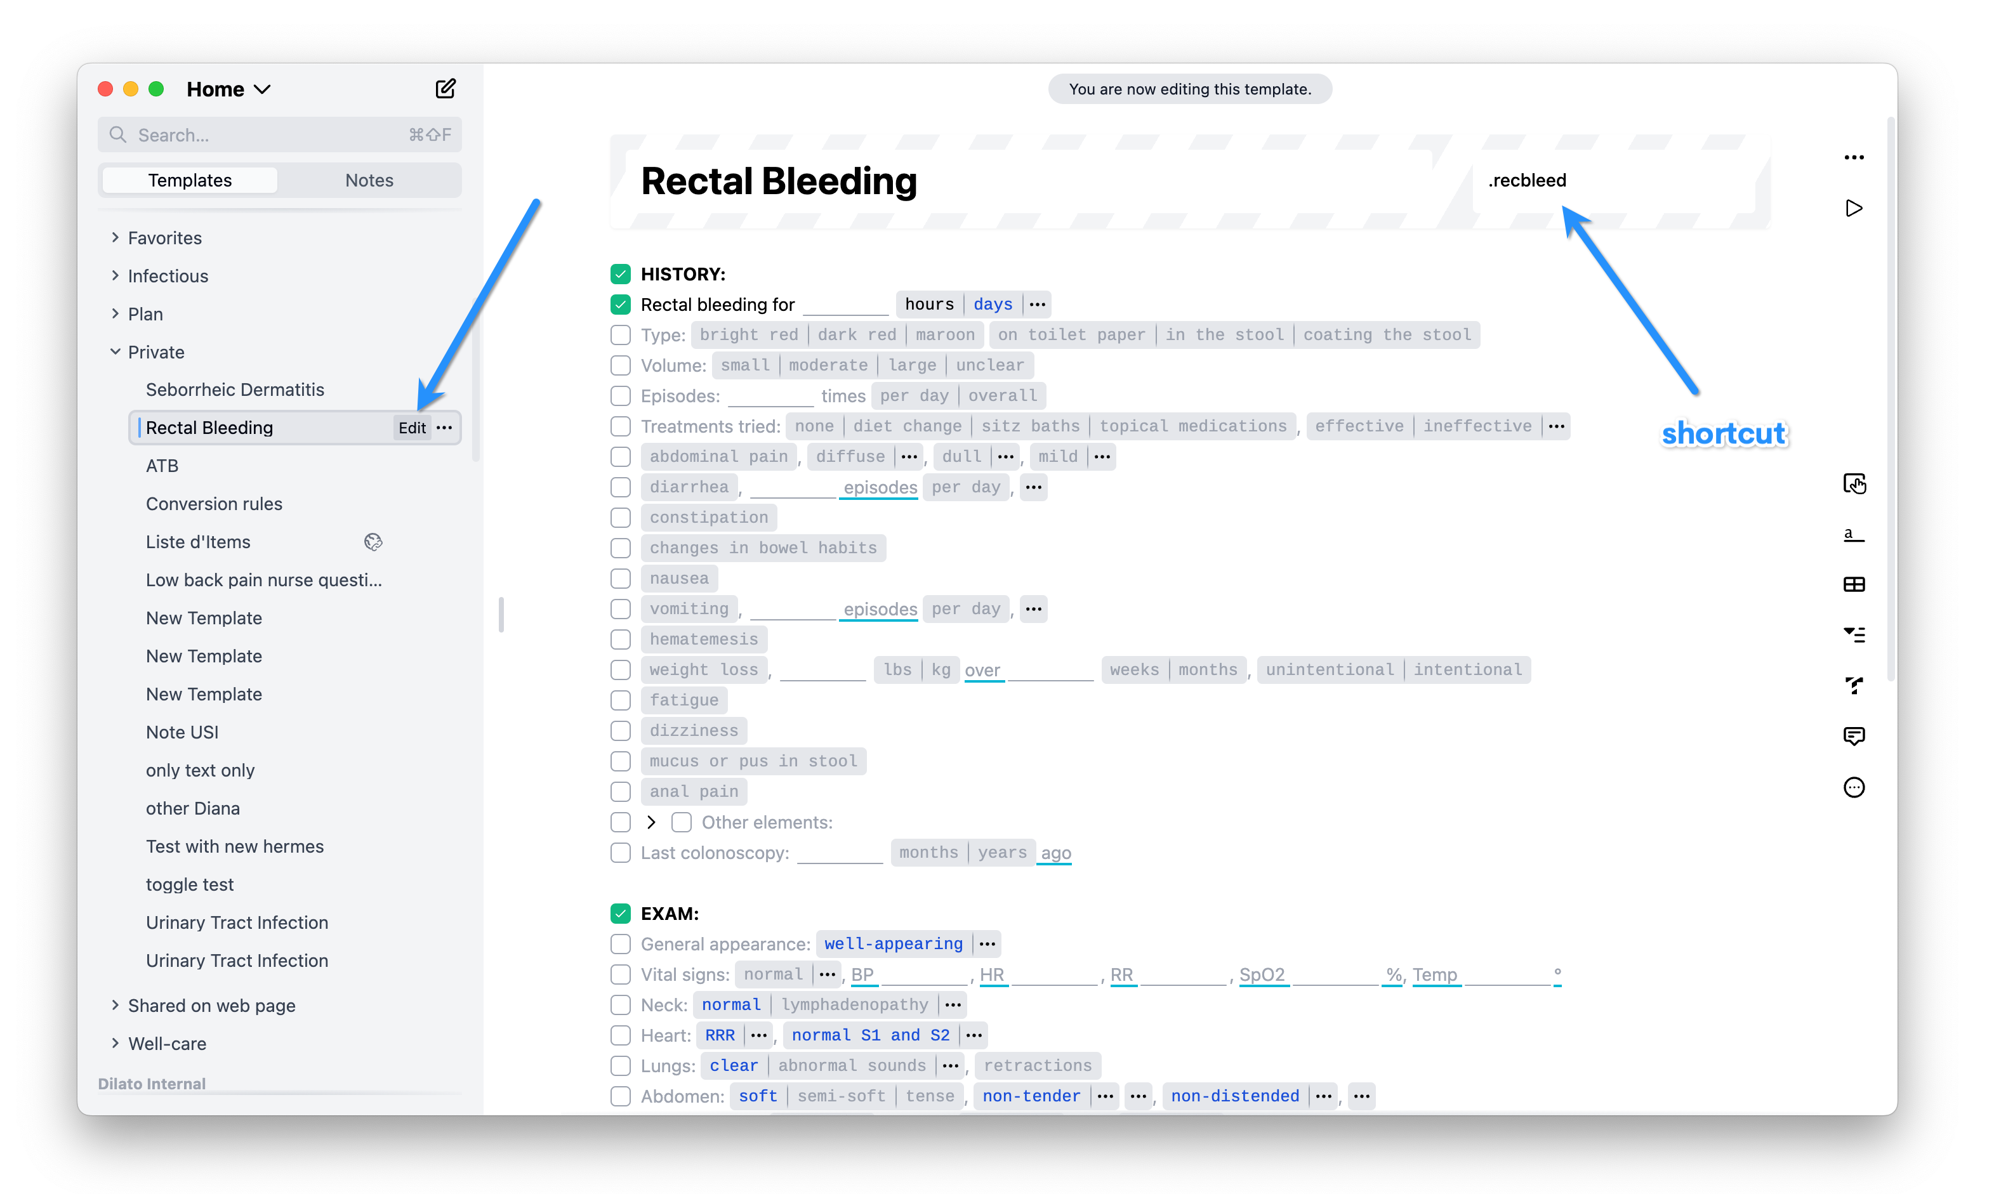Screen dimensions: 1994x1194
Task: Expand the Favorites templates folder
Action: pos(114,237)
